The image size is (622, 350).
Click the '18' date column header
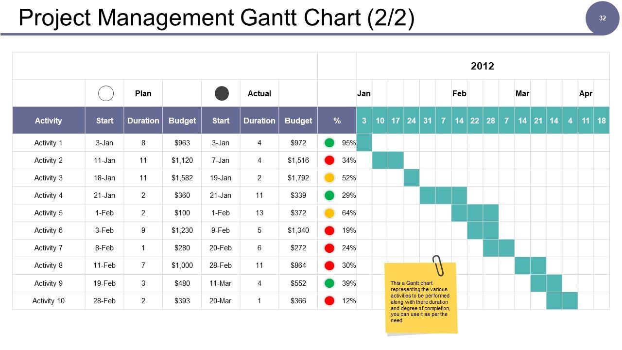602,121
